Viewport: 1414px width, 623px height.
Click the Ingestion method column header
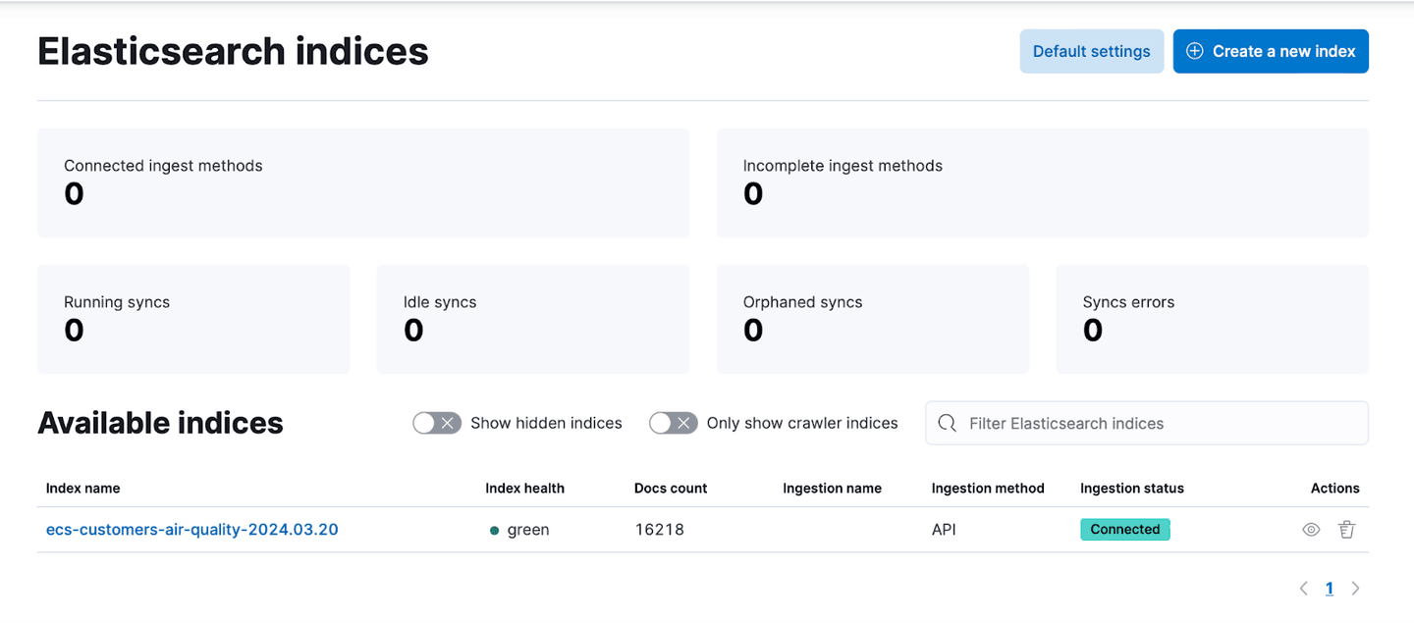pos(988,488)
